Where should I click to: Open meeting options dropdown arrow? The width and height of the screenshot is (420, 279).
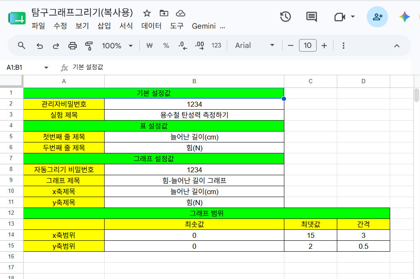353,17
